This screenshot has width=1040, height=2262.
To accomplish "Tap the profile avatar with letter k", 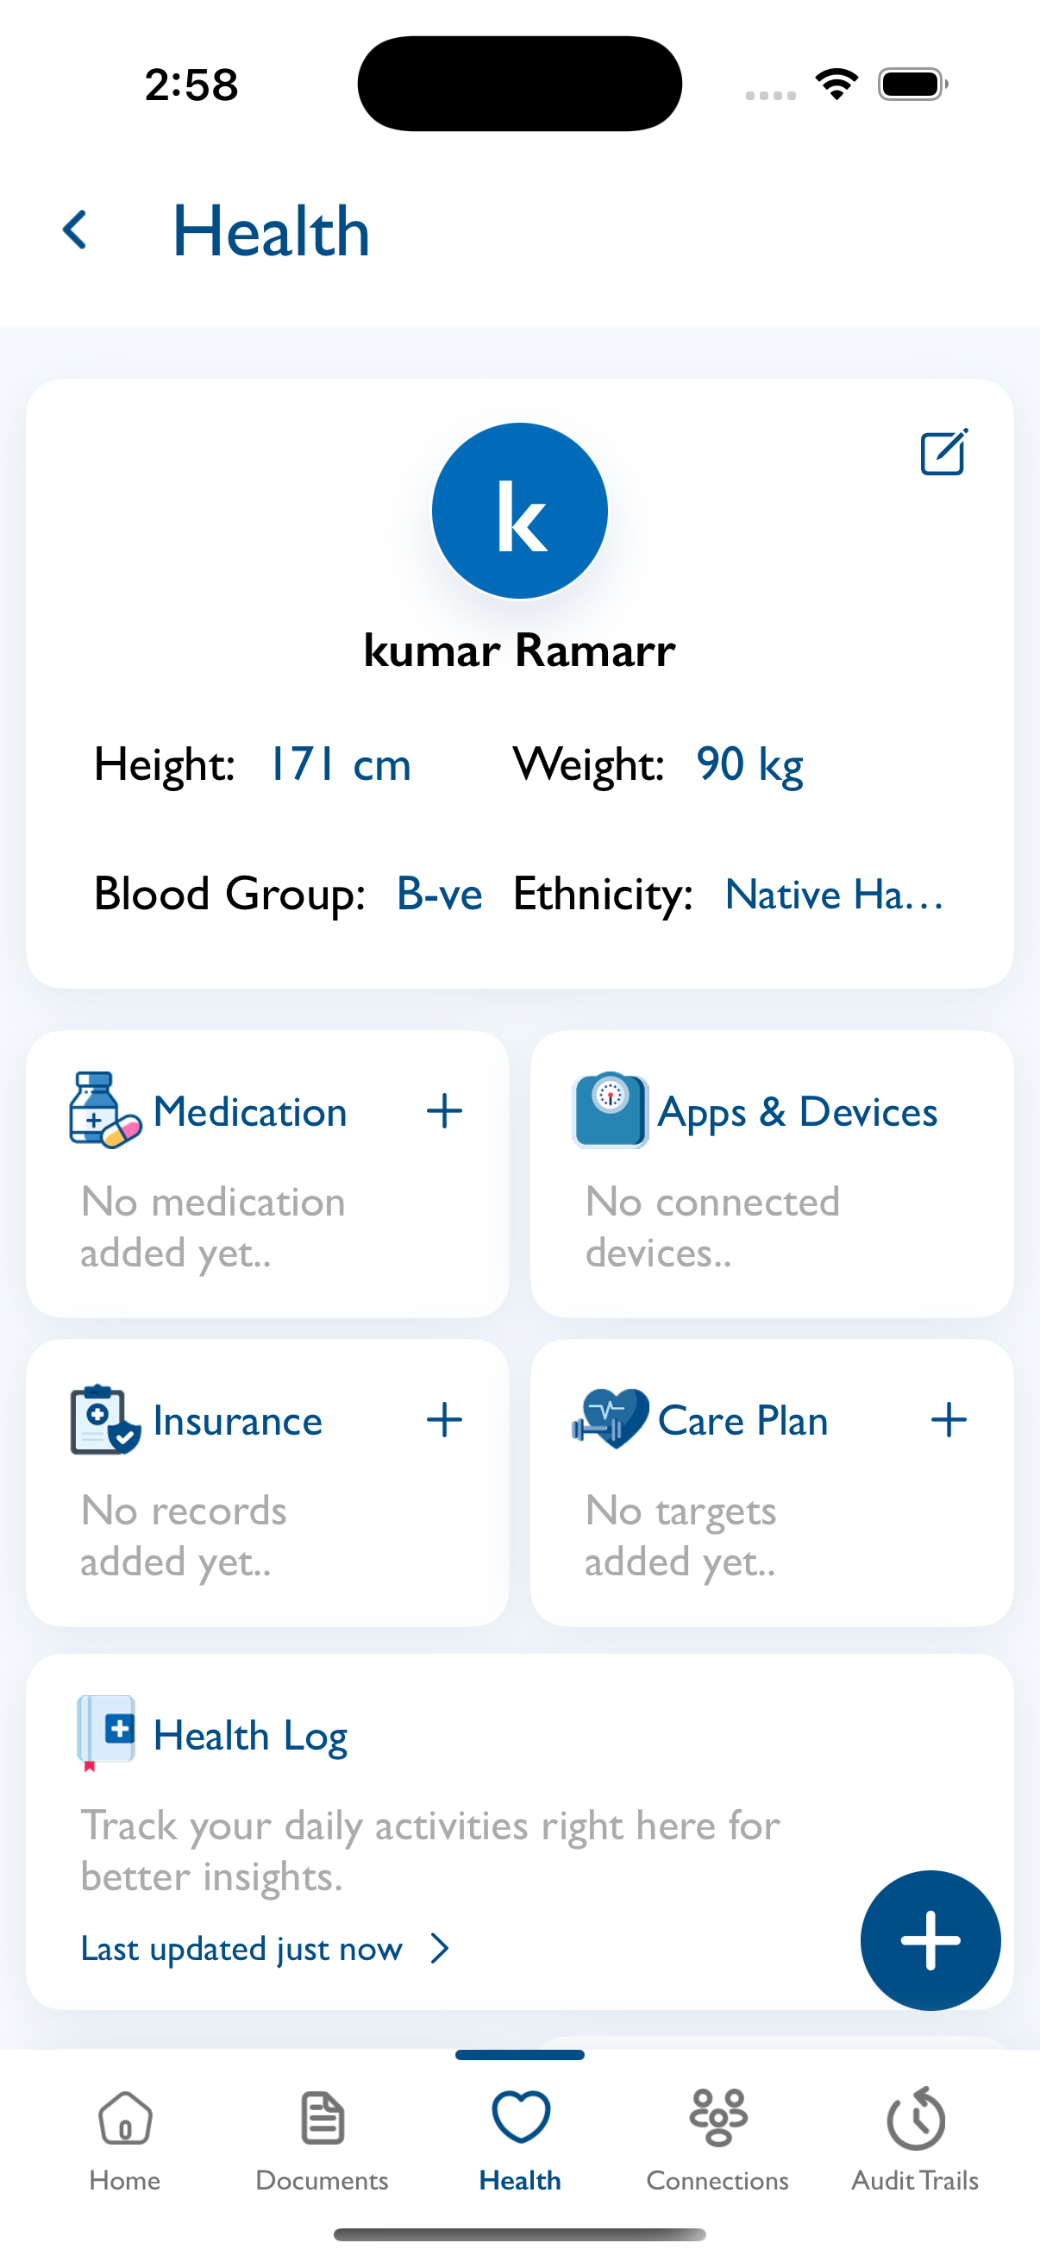I will [x=519, y=511].
